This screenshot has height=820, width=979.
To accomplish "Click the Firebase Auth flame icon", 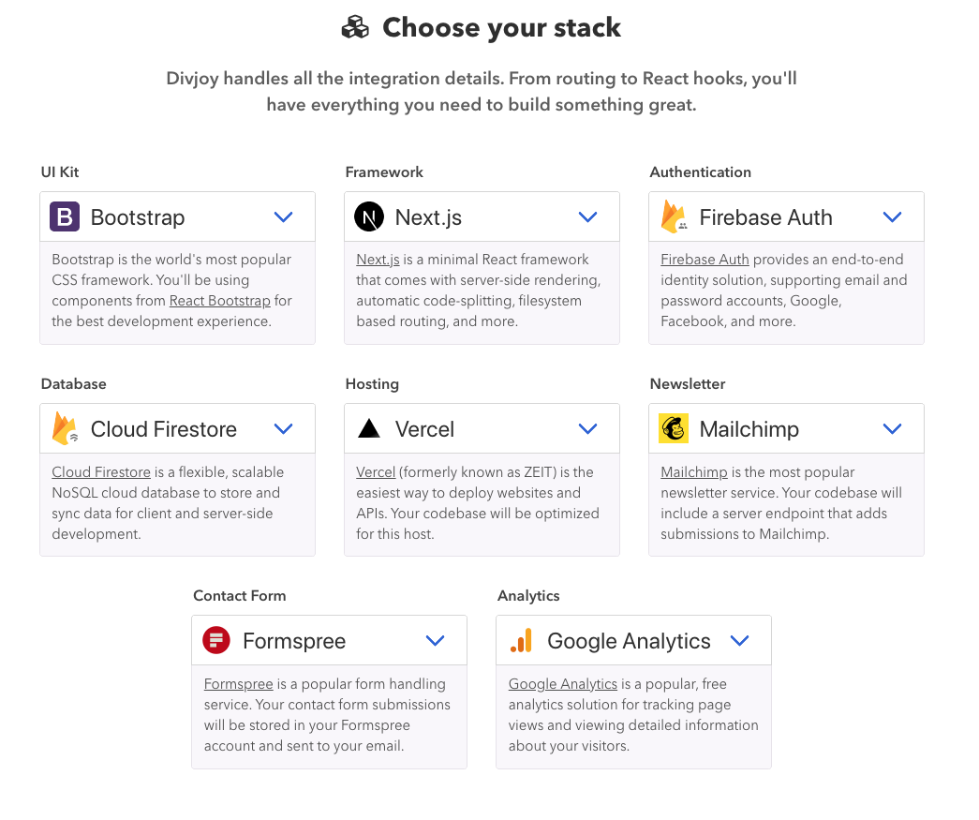I will click(674, 216).
